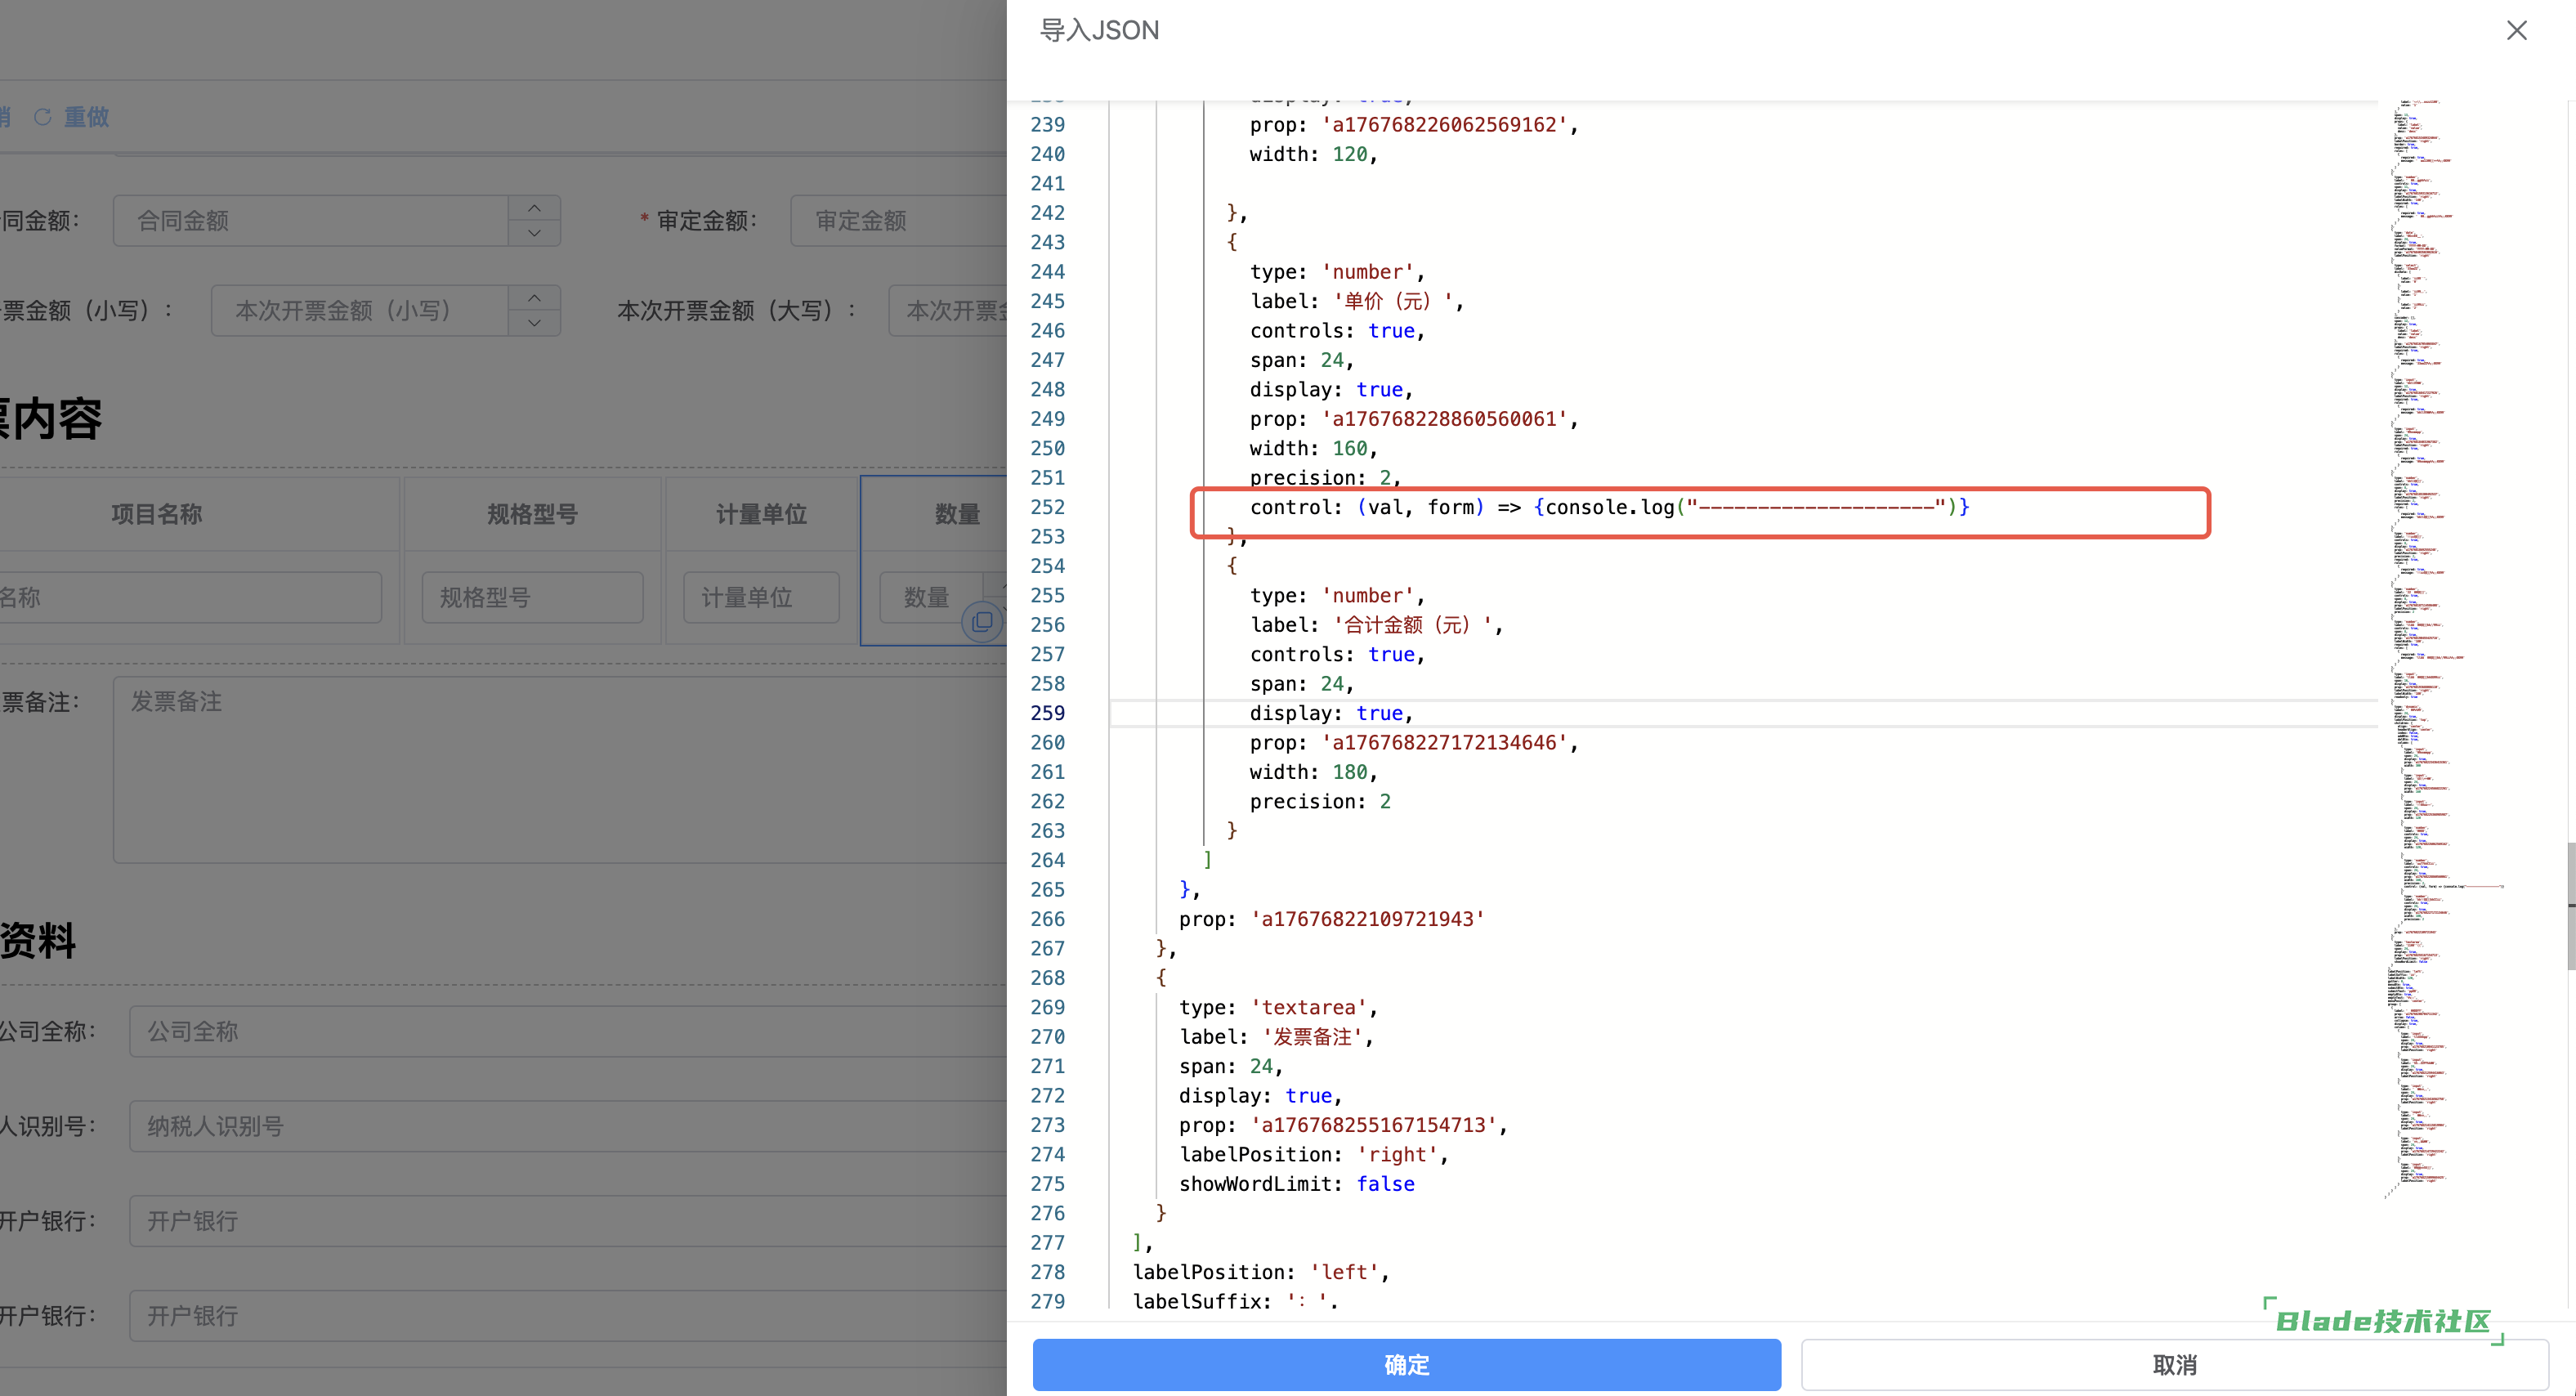Increase 合同金额 with the up arrow
2576x1396 pixels.
point(534,208)
